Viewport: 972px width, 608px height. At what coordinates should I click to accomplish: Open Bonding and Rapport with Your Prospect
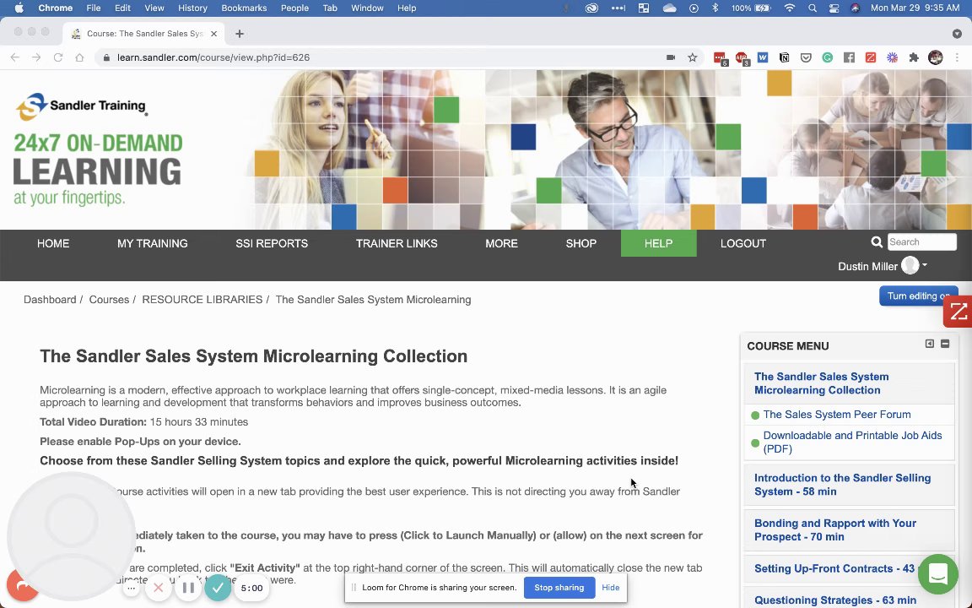(835, 529)
